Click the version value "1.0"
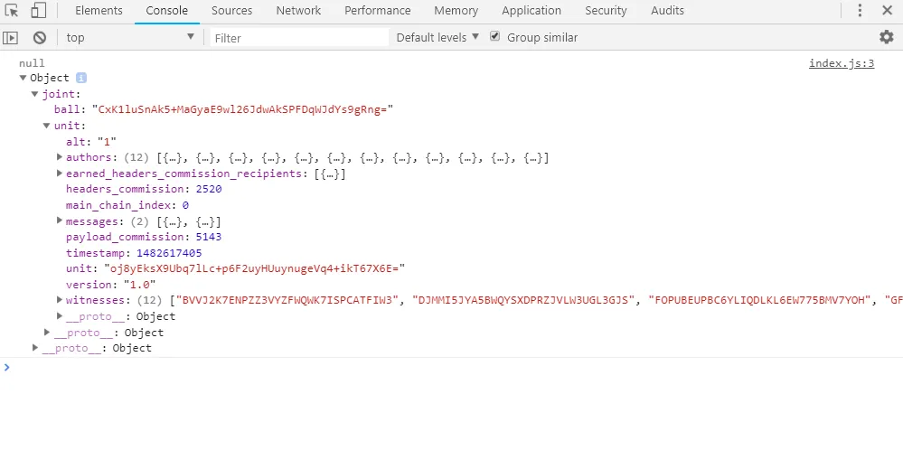 click(140, 285)
